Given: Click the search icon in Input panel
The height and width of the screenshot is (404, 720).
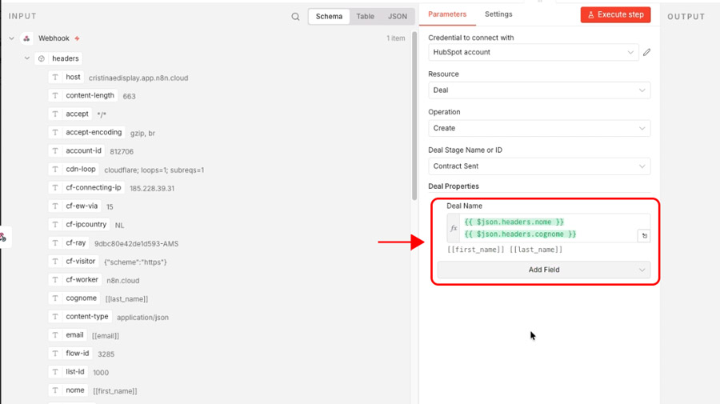Looking at the screenshot, I should 295,17.
